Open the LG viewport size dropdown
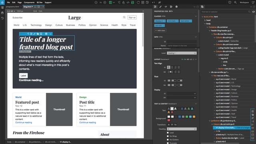The height and width of the screenshot is (144, 256). pos(12,11)
